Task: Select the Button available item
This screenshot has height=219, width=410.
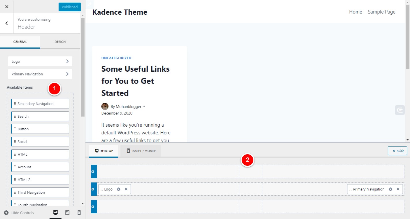Action: point(40,129)
